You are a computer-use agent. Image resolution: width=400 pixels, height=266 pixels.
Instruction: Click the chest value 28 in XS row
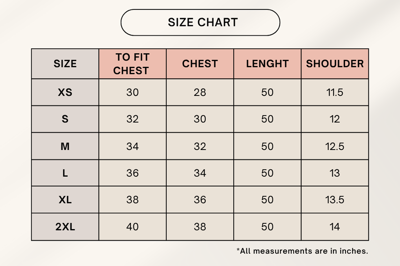[200, 93]
